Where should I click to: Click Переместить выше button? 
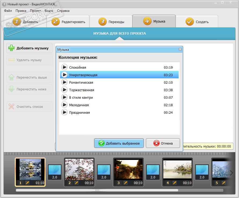pyautogui.click(x=30, y=77)
